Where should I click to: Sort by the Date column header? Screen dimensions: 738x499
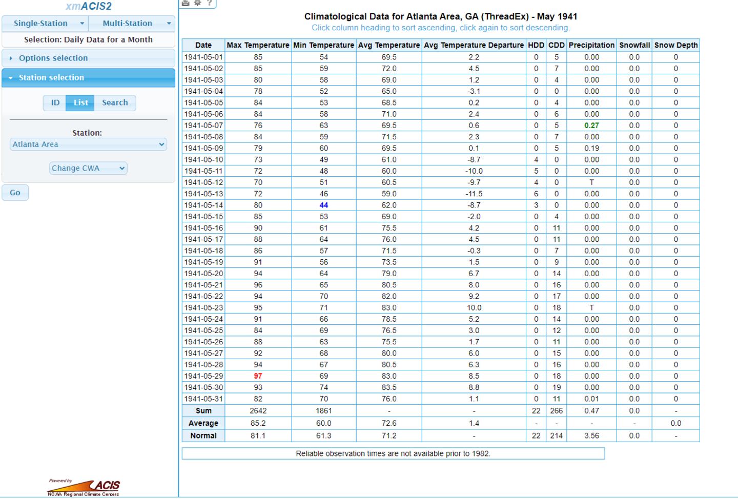(x=203, y=45)
